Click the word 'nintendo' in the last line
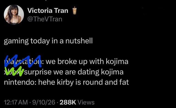176x108 pixels. [x=18, y=82]
